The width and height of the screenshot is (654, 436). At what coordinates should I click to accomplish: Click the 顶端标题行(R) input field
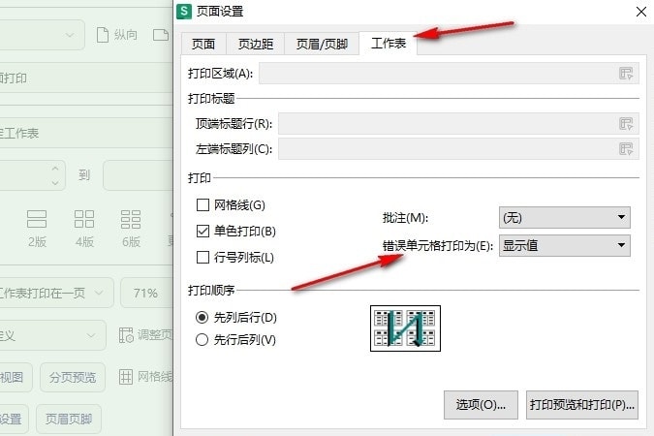pos(458,123)
